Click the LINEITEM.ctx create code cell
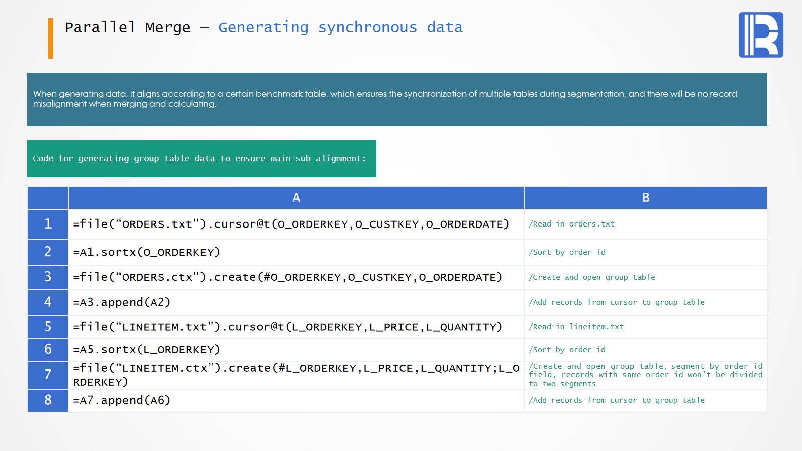 pos(296,375)
